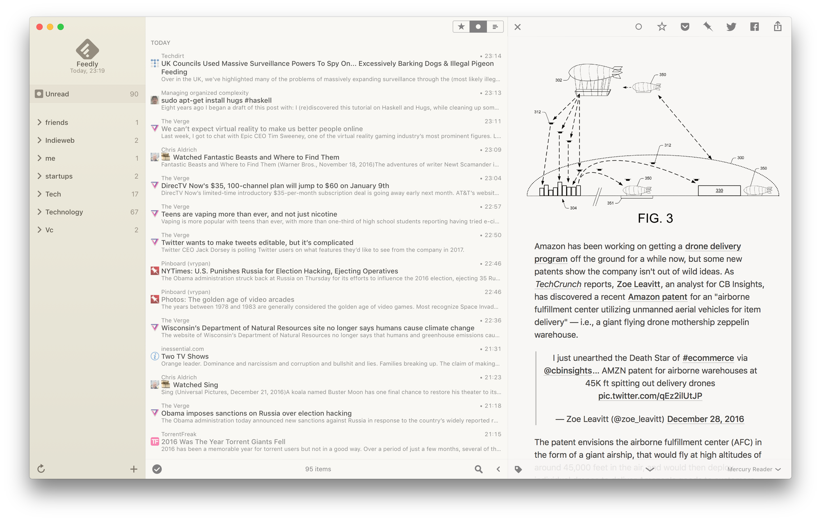Open Obama imposes sanctions article
821x521 pixels.
click(326, 413)
